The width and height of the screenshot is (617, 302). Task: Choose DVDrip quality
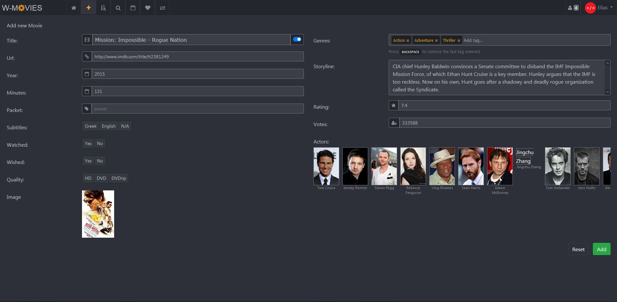click(x=119, y=178)
